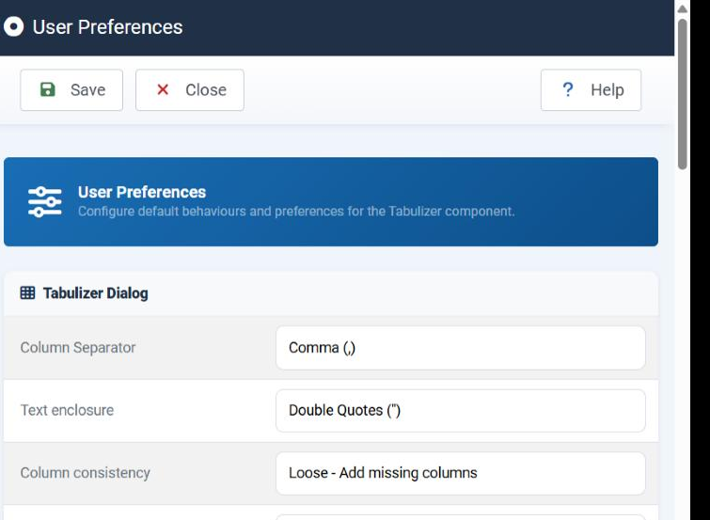Click the circular logo icon in the title bar
This screenshot has width=710, height=520.
[x=13, y=26]
